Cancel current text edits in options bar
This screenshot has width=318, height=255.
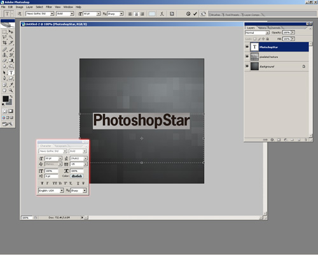[x=188, y=14]
